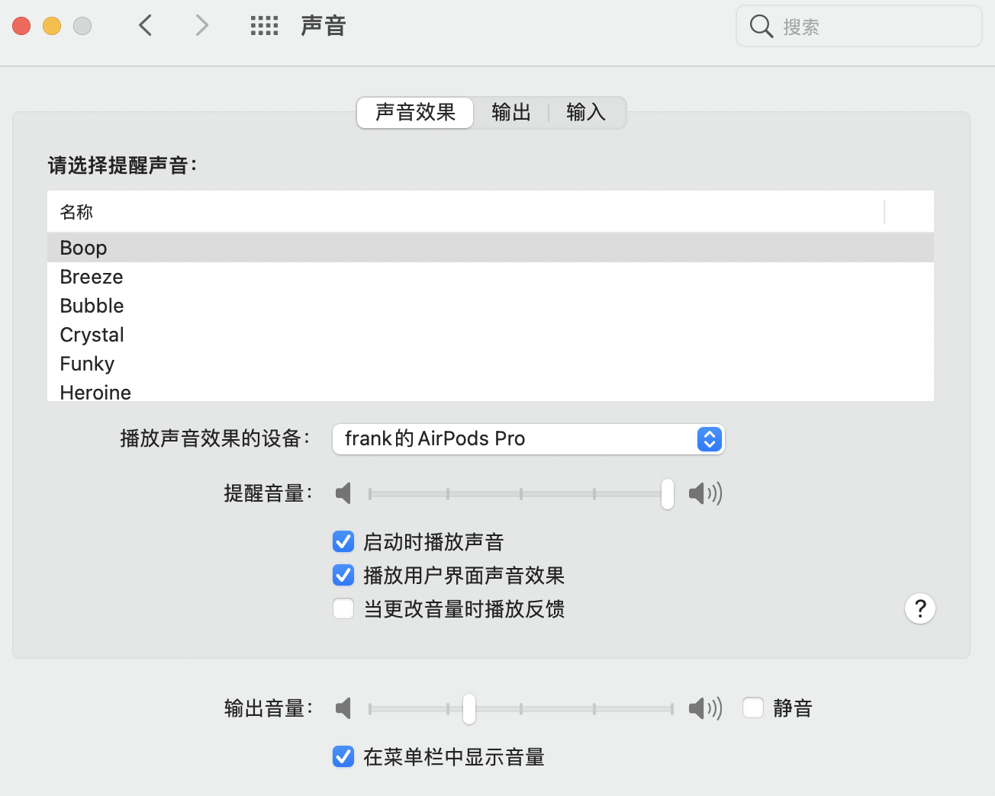Uncheck 播放用户界面声音效果 option
The image size is (995, 796).
(343, 576)
